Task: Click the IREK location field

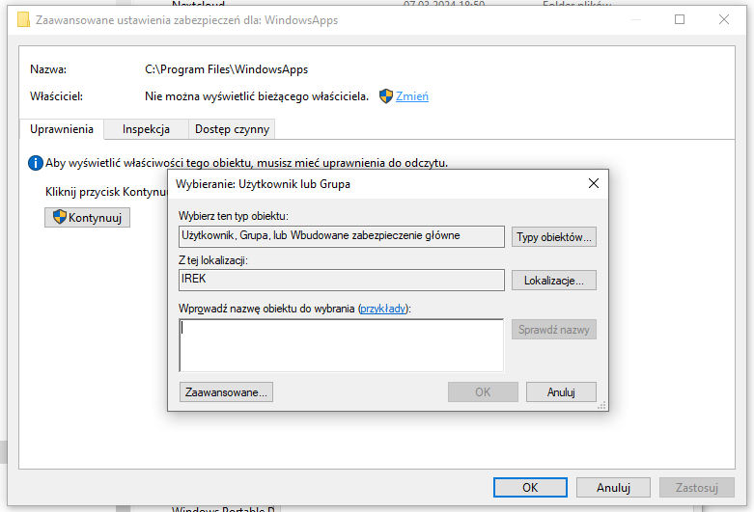Action: pyautogui.click(x=342, y=280)
